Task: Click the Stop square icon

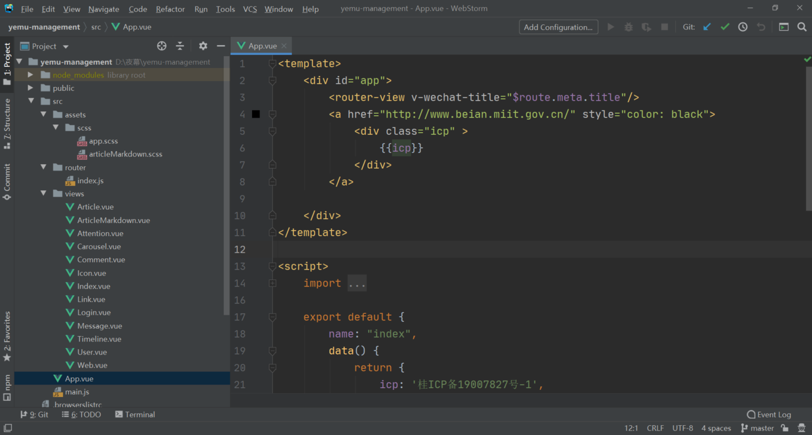Action: (665, 27)
